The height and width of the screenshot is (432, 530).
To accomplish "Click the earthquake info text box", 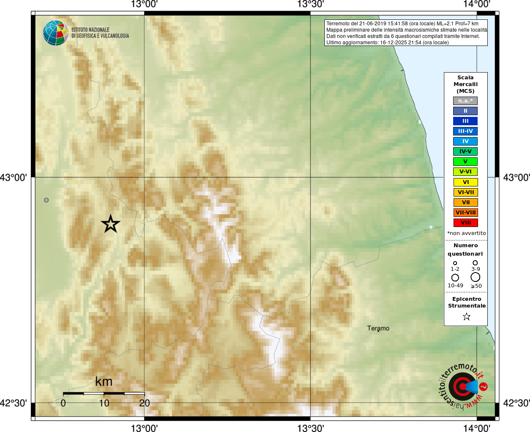I will click(x=406, y=33).
